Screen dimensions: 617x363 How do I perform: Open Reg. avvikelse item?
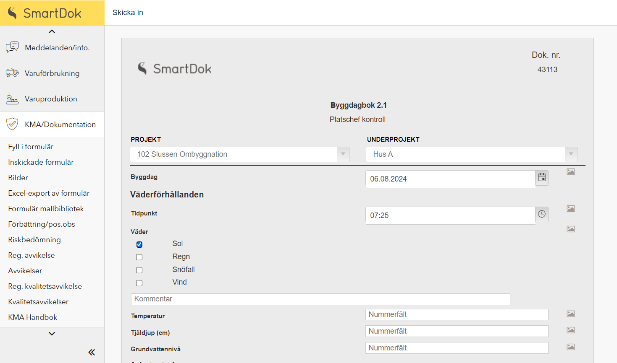click(32, 255)
